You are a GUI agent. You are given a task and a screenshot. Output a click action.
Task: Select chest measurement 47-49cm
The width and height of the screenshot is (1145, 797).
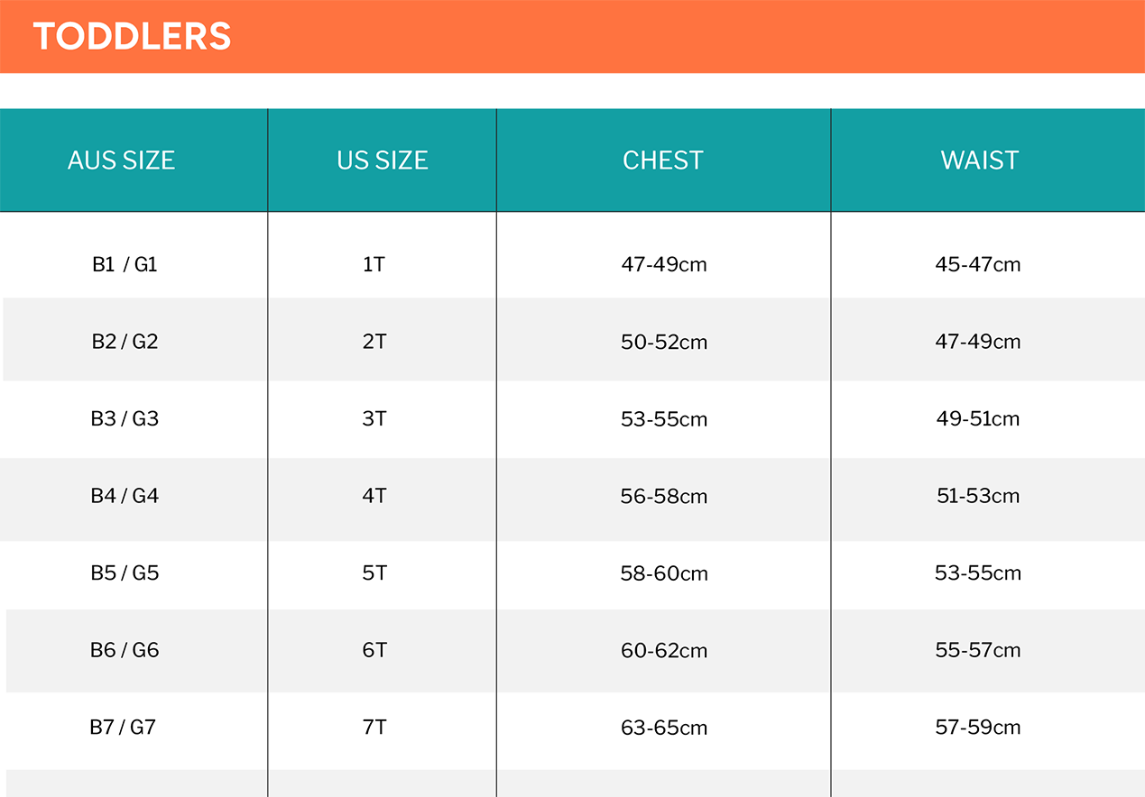[664, 265]
